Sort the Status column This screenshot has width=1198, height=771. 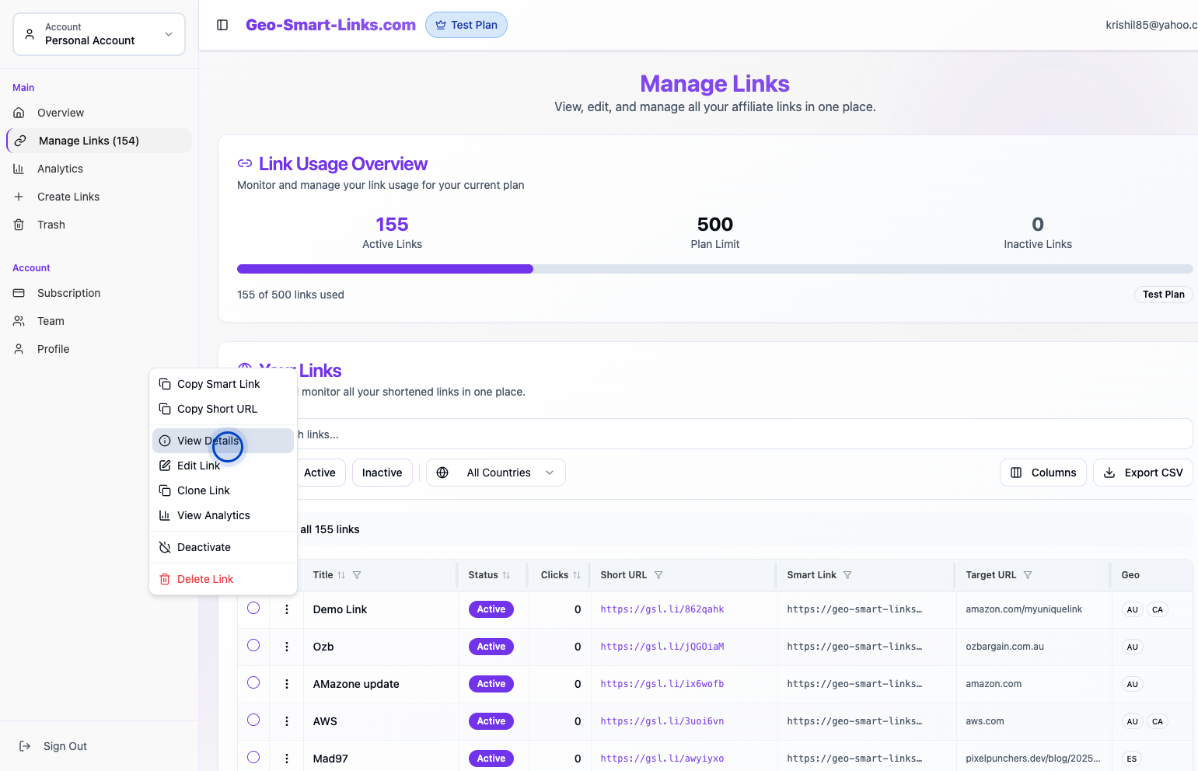(x=506, y=575)
